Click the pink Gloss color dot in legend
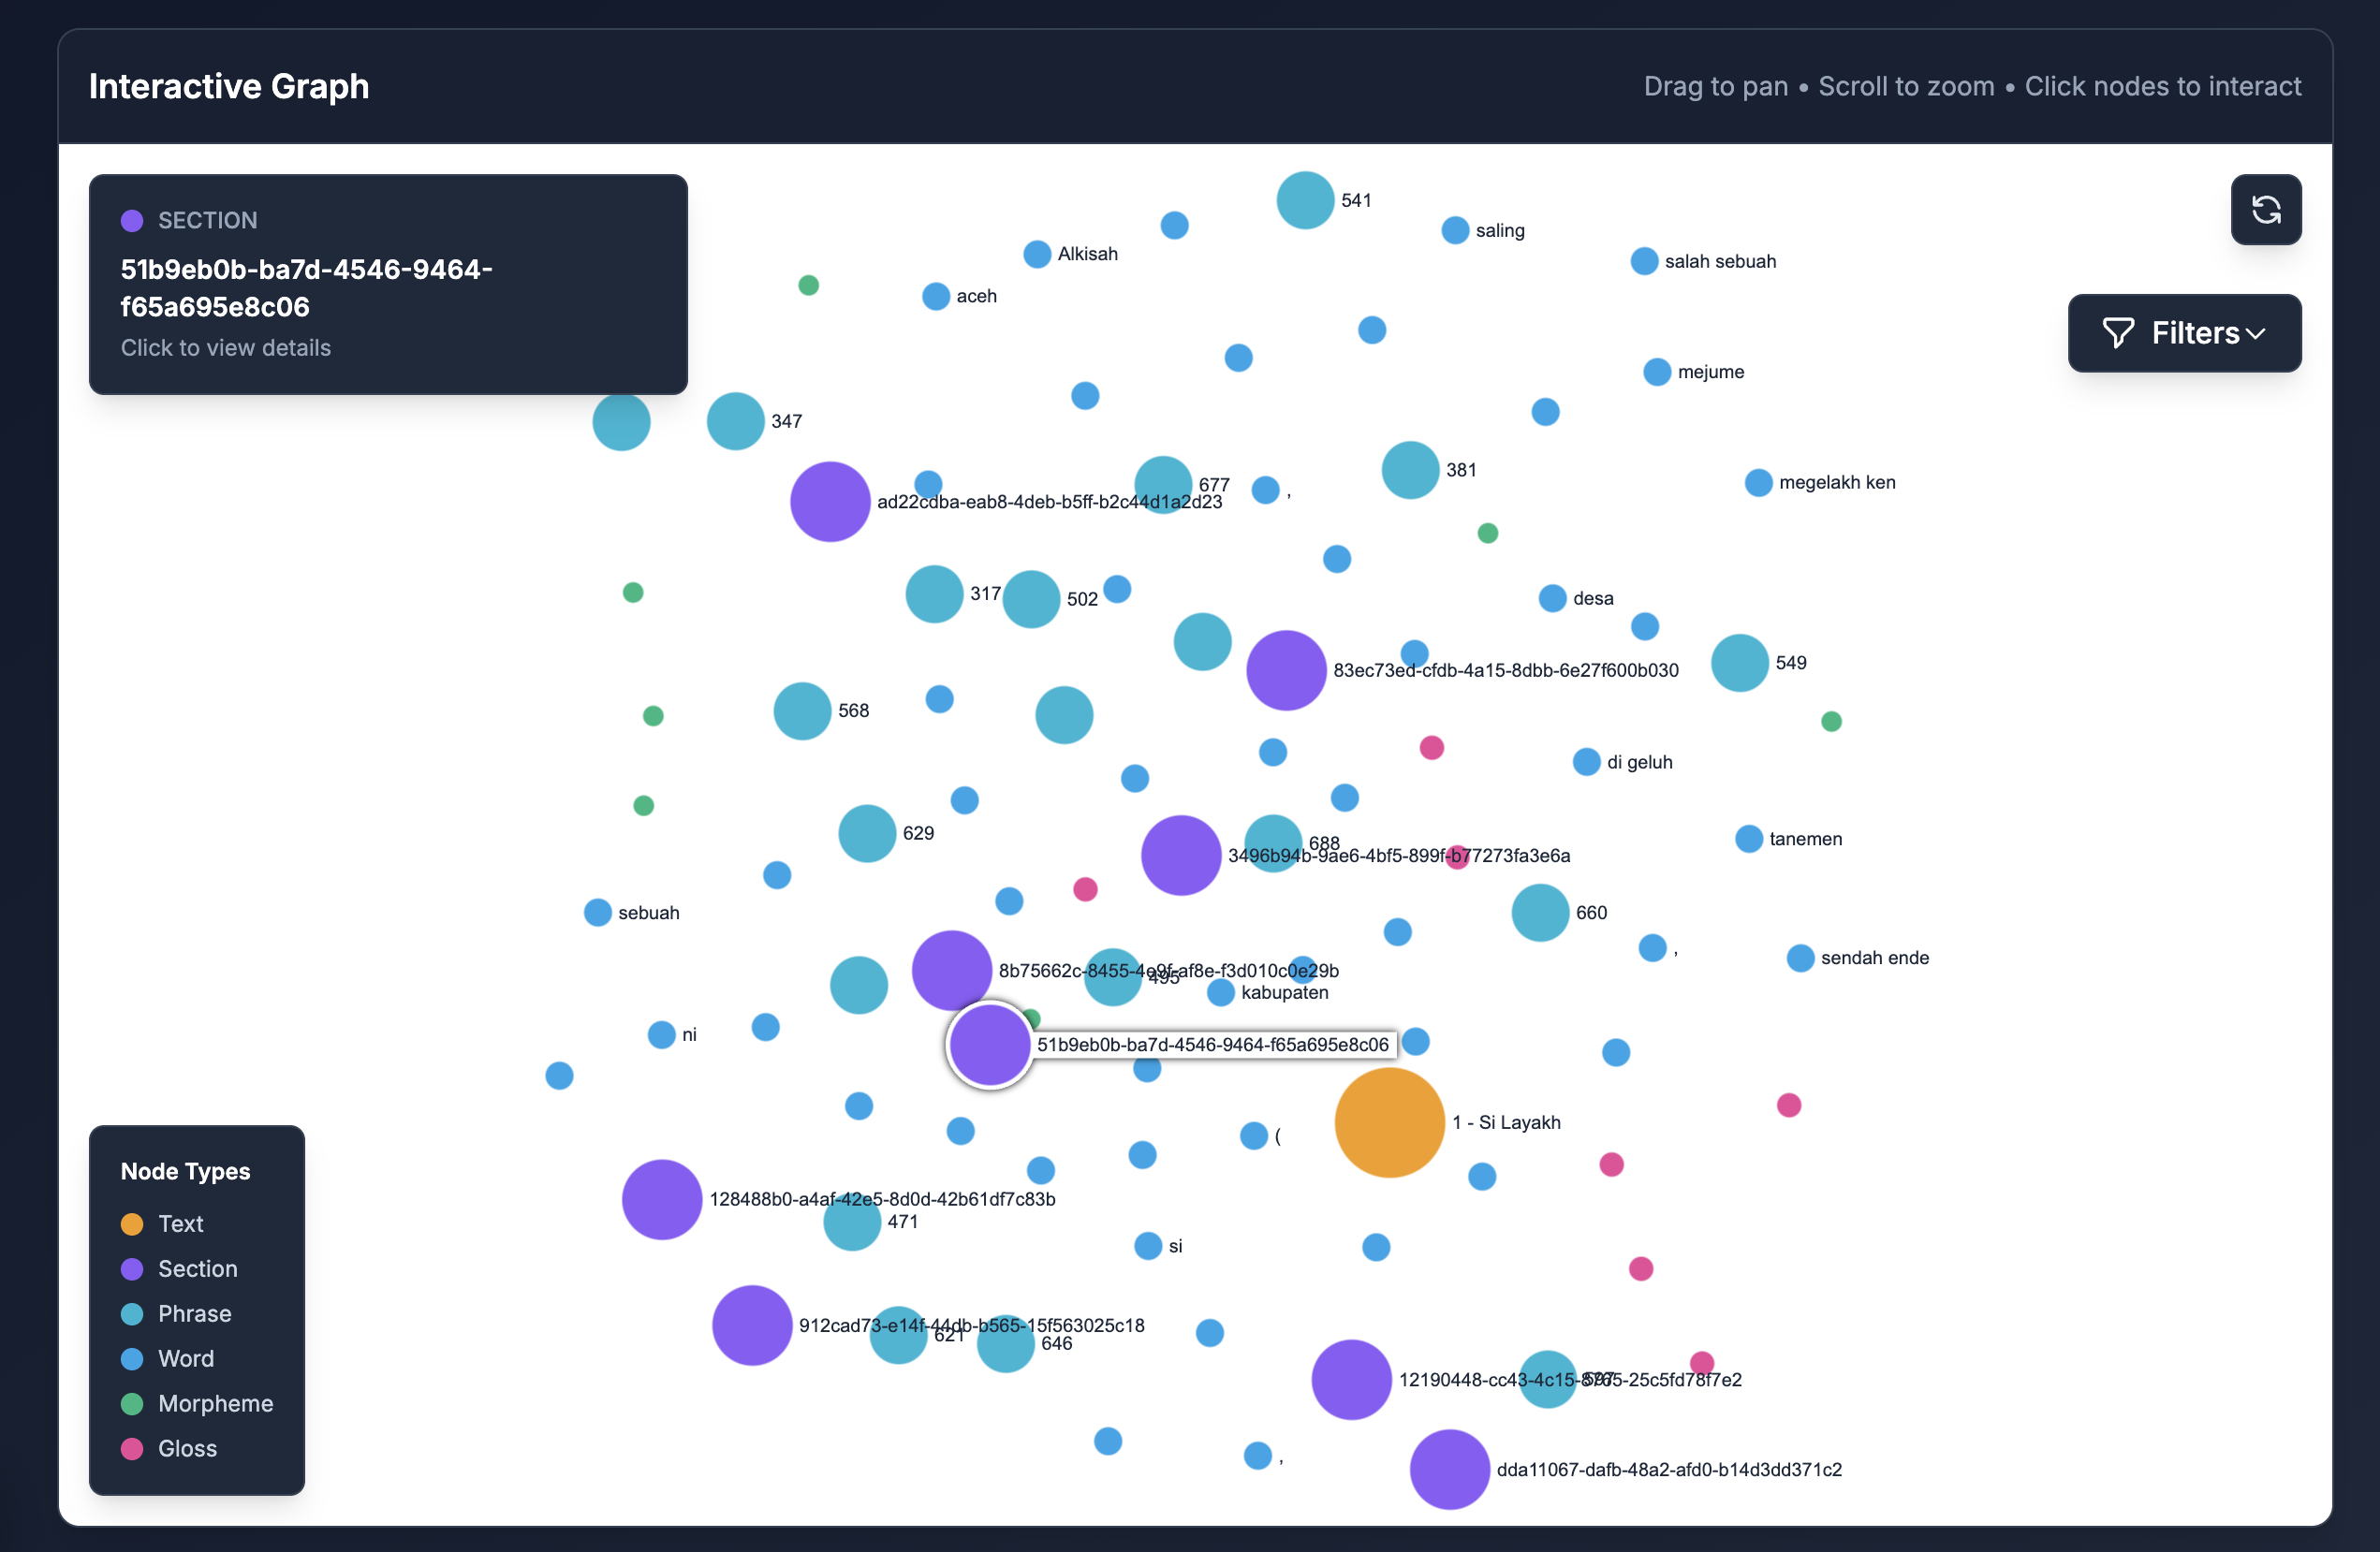2380x1552 pixels. pos(131,1448)
